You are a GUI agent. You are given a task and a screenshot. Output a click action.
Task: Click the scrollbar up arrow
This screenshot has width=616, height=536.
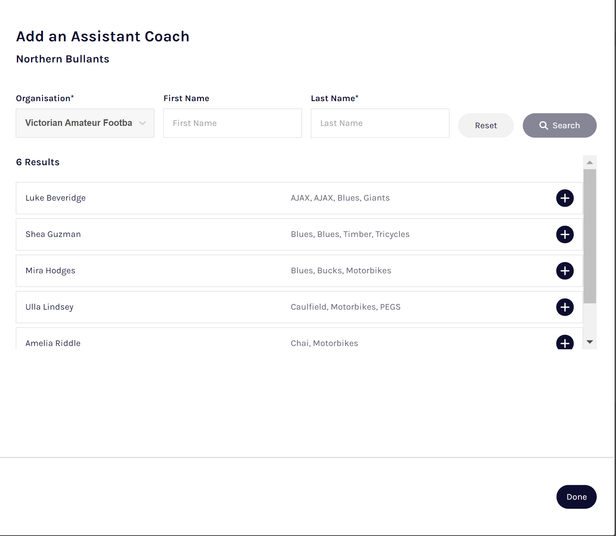590,162
